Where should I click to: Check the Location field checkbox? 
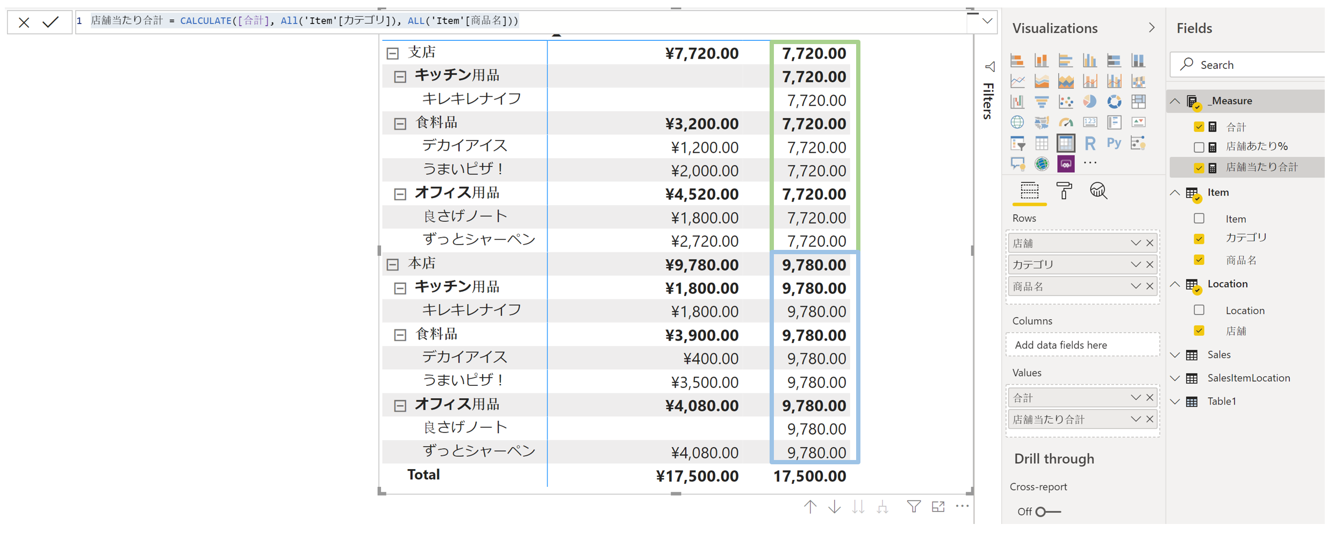[1198, 310]
